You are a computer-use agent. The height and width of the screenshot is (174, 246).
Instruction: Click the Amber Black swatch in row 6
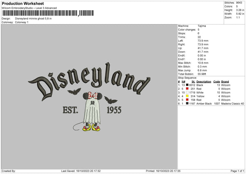click(x=187, y=103)
